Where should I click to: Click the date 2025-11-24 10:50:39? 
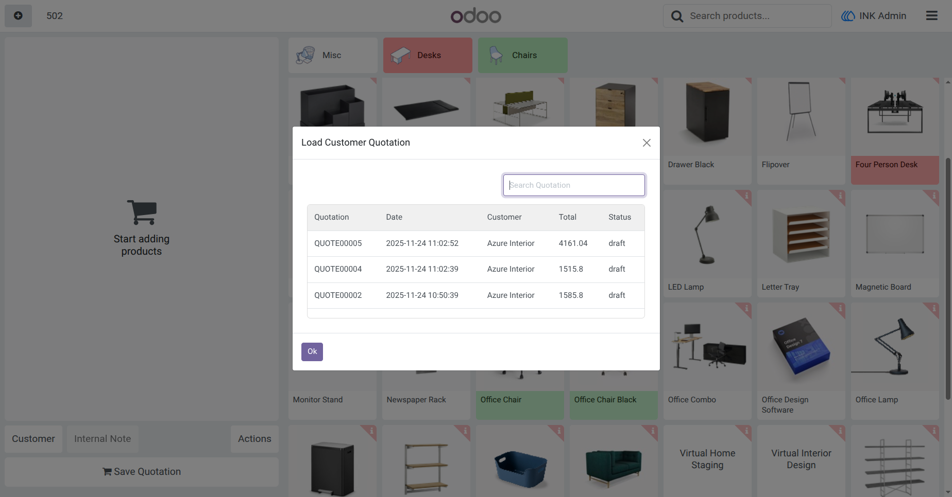coord(422,295)
